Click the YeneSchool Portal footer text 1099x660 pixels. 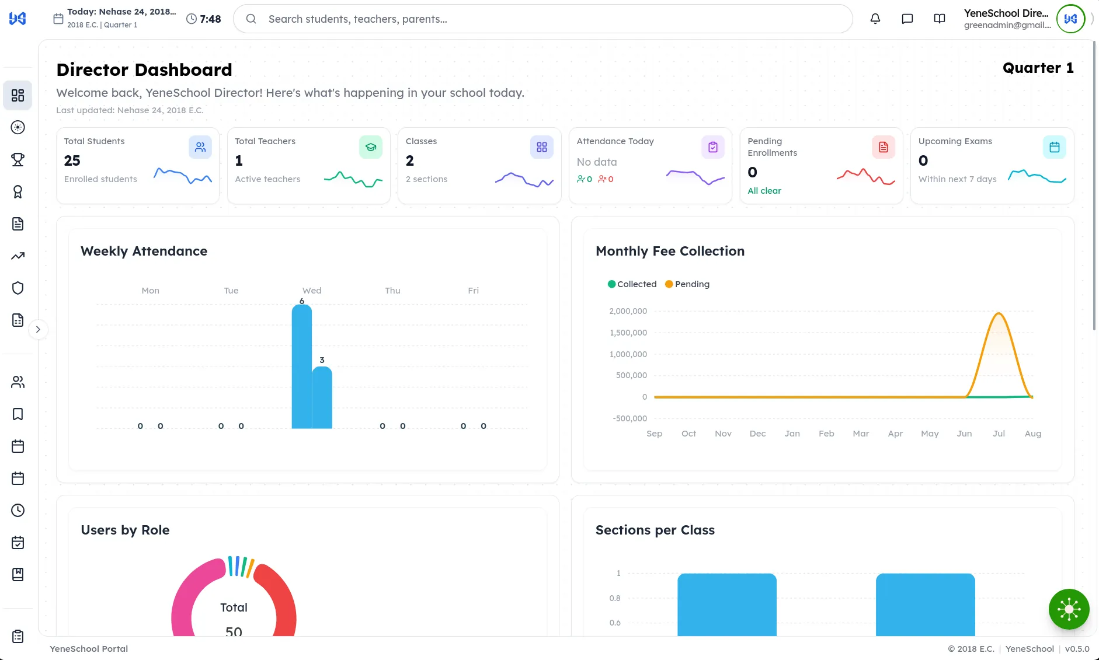pos(89,649)
